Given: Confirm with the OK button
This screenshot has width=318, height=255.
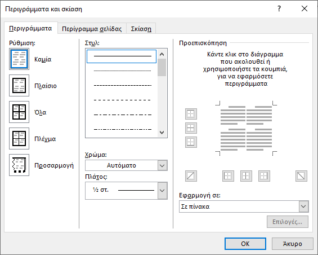Looking at the screenshot, I should click(245, 244).
